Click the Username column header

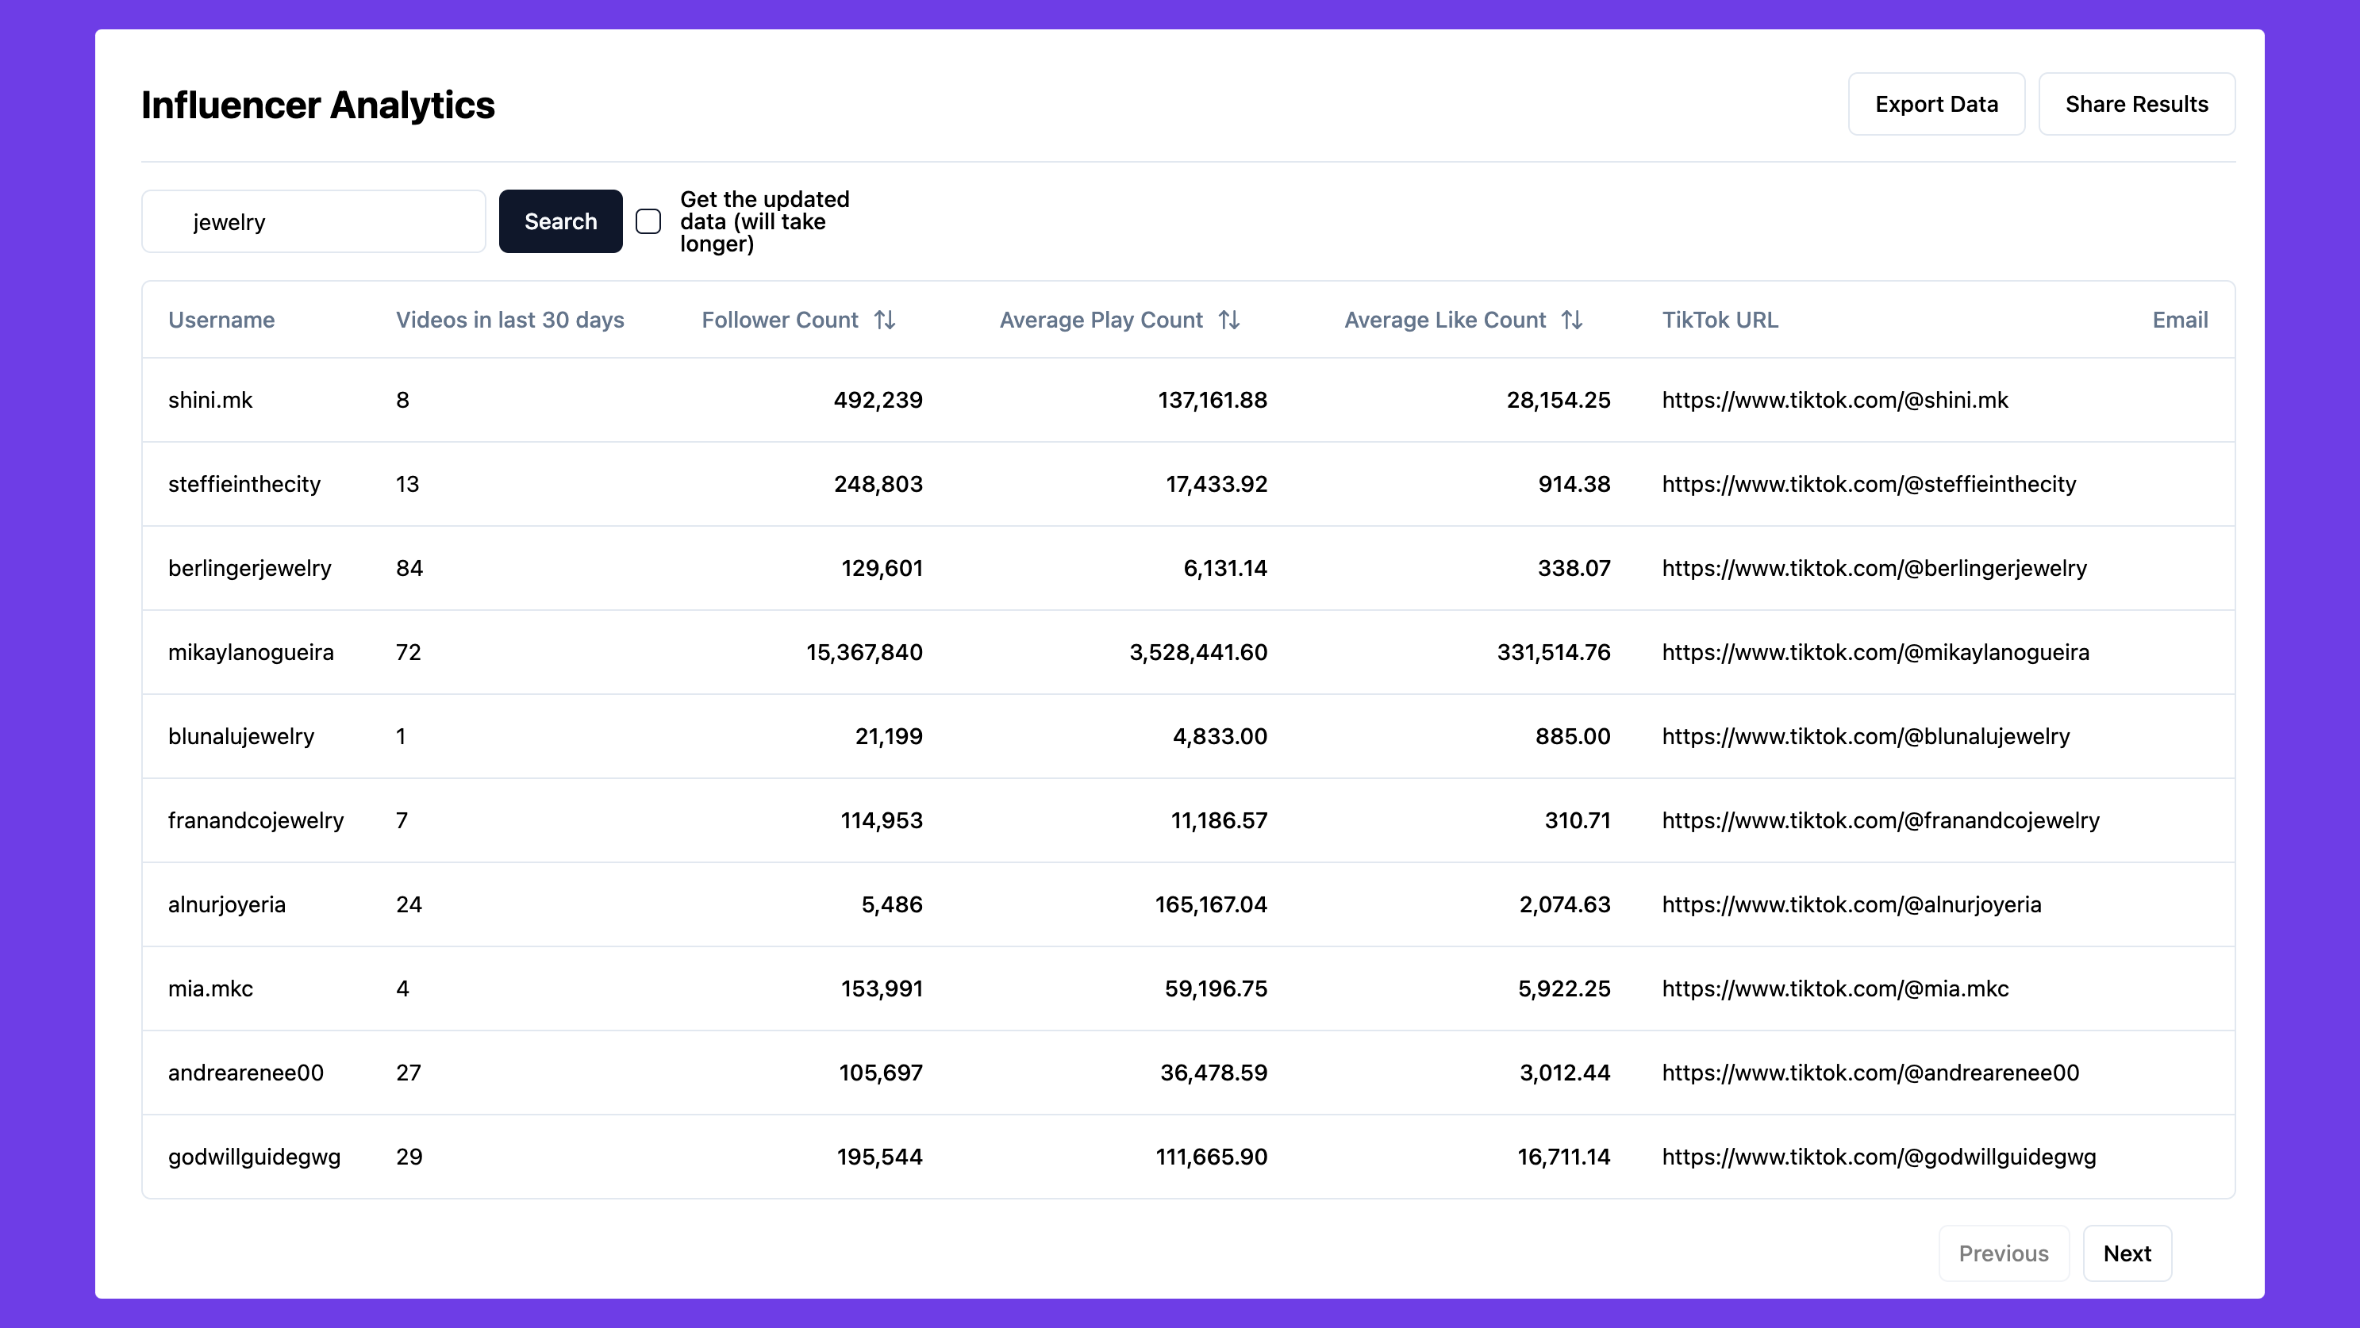click(221, 320)
